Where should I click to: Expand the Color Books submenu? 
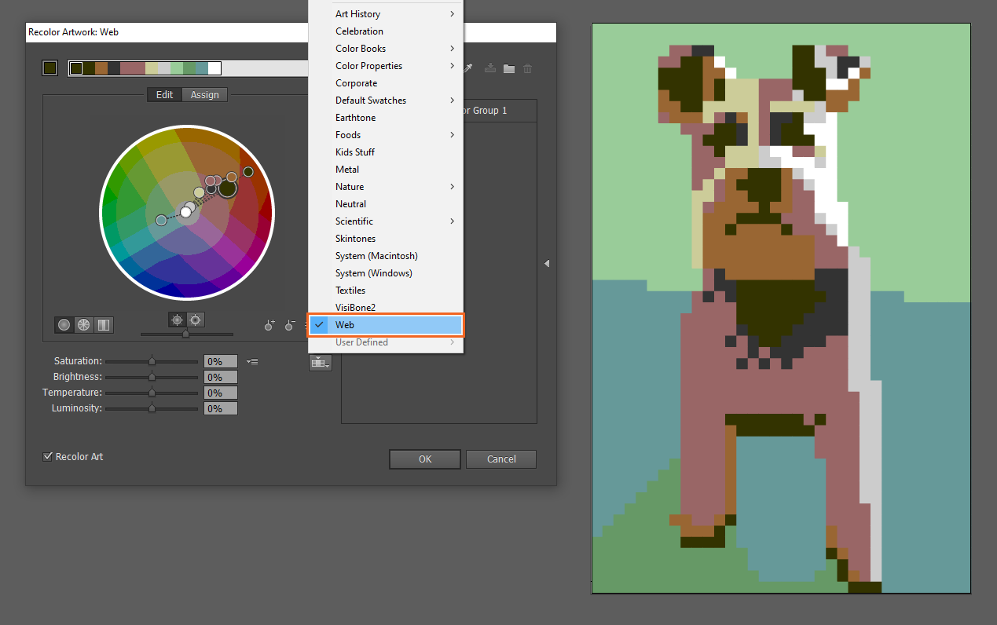click(386, 49)
